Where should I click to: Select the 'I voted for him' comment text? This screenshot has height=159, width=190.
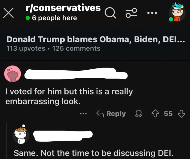[69, 96]
